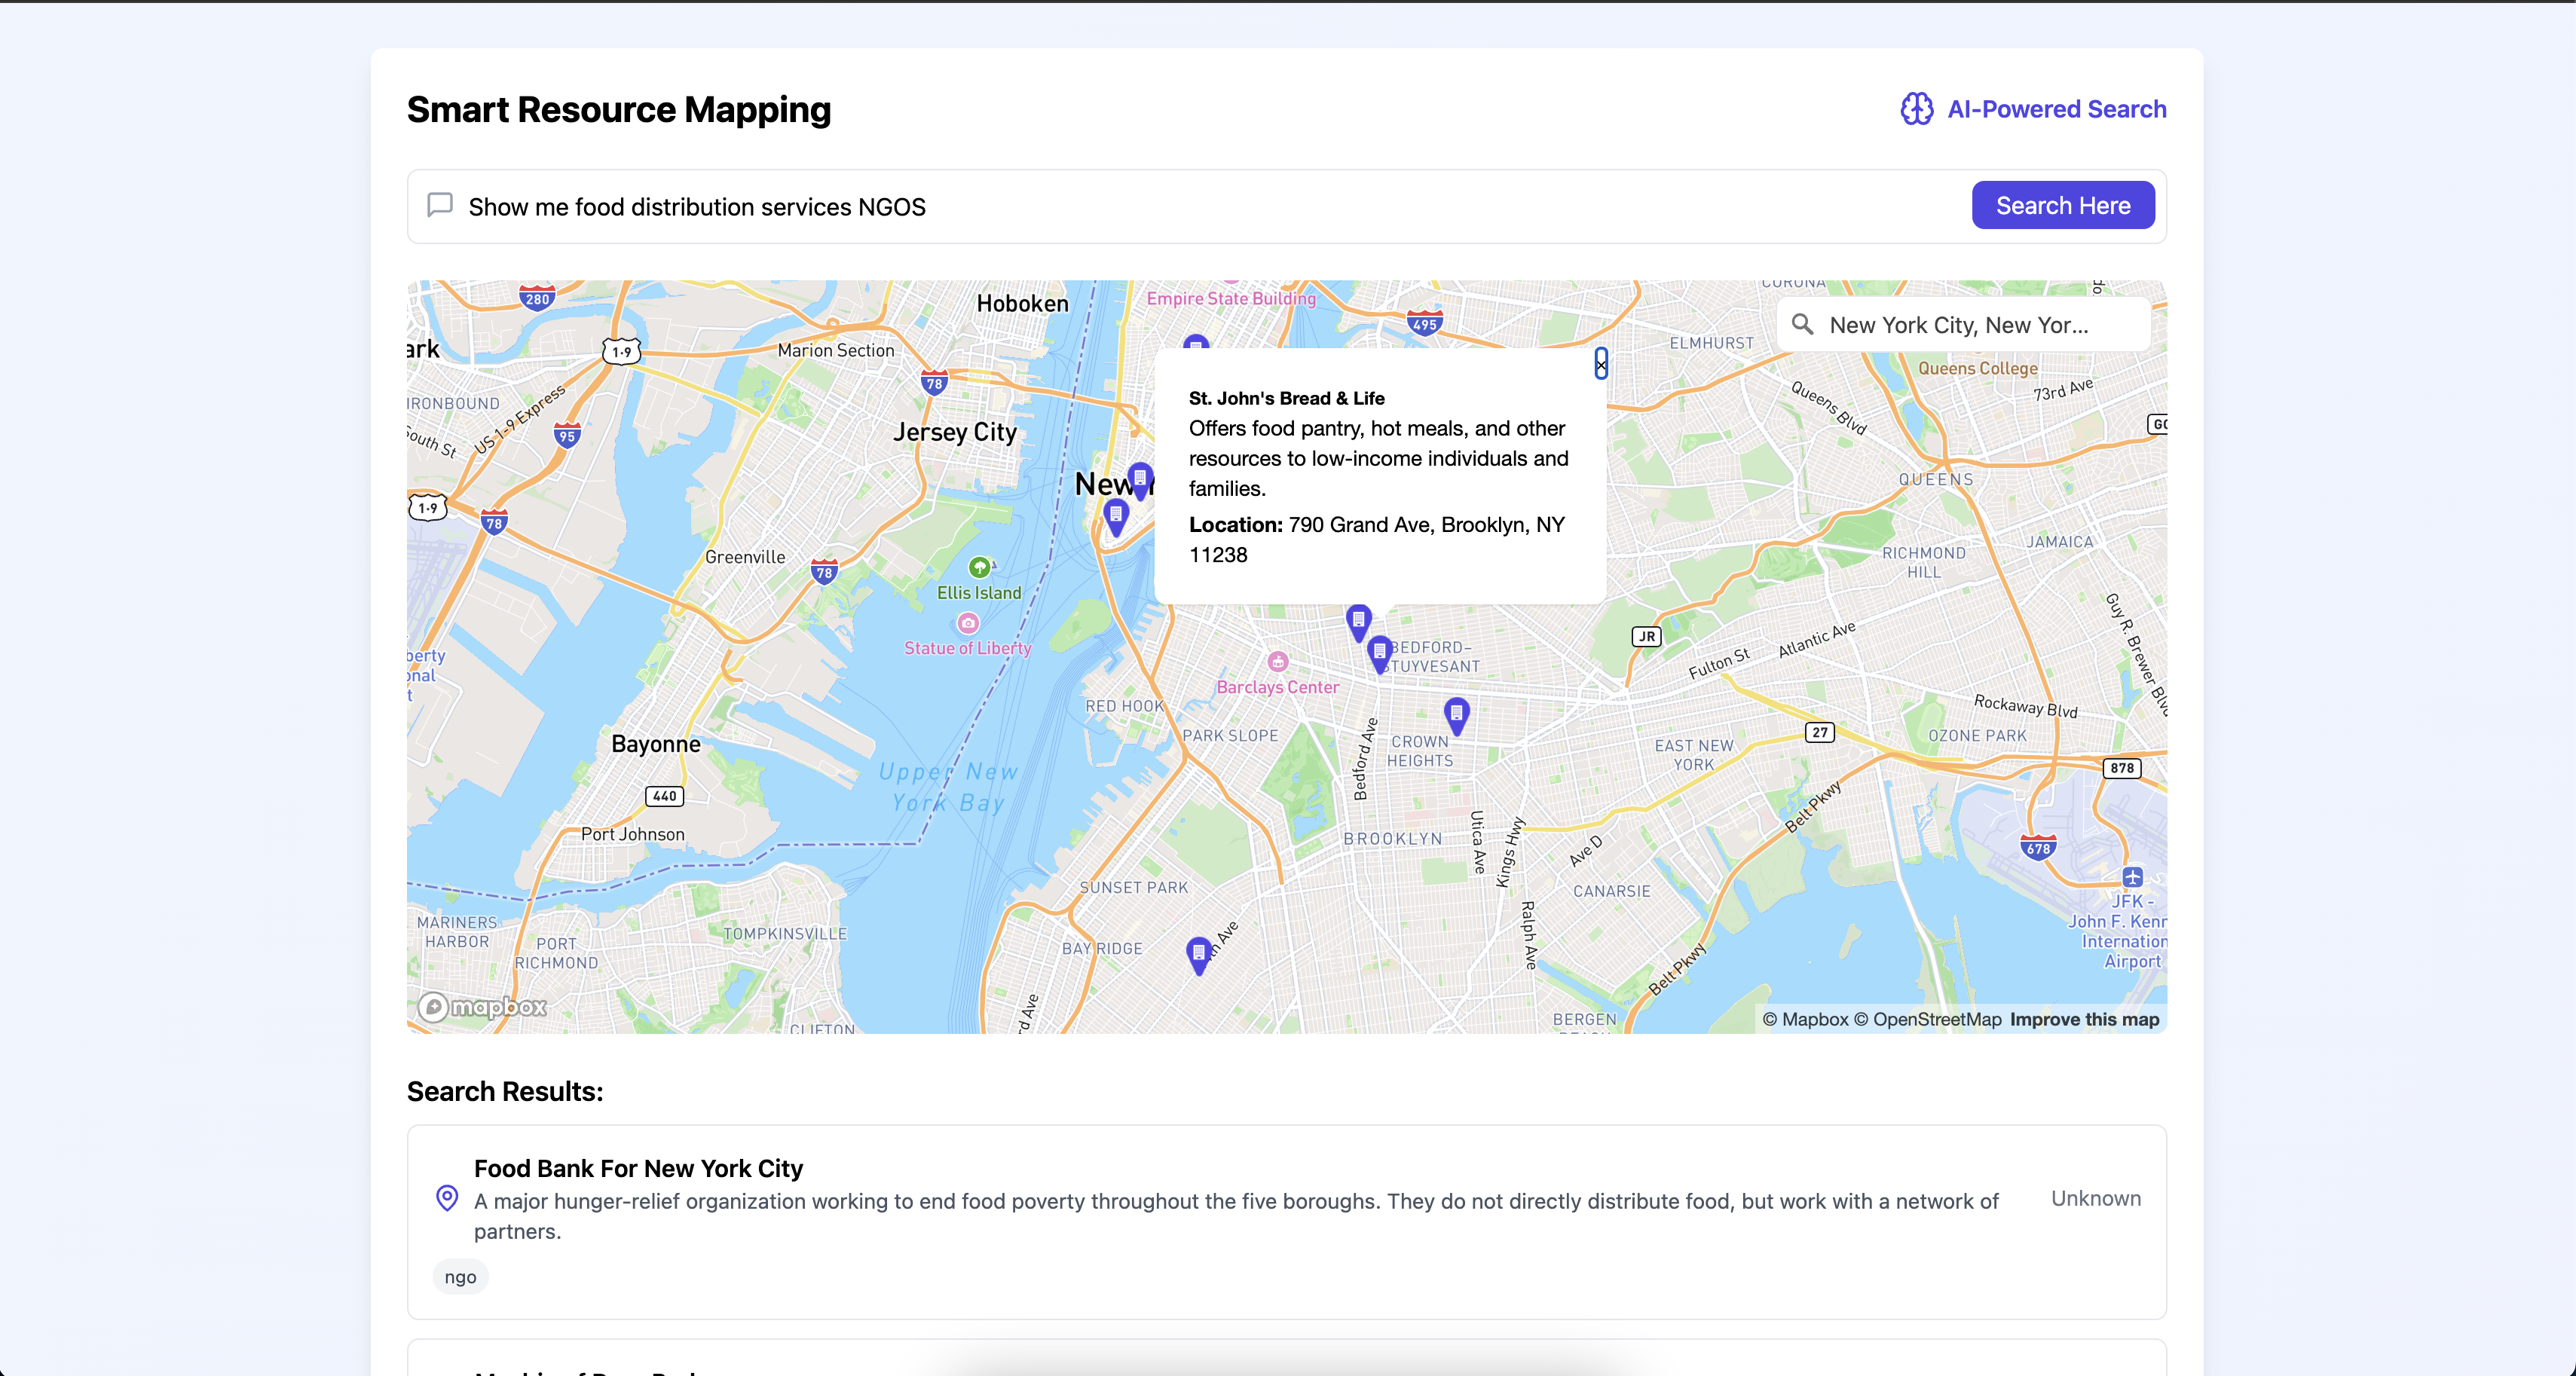Click the marker directly under the popup tip

click(x=1358, y=621)
